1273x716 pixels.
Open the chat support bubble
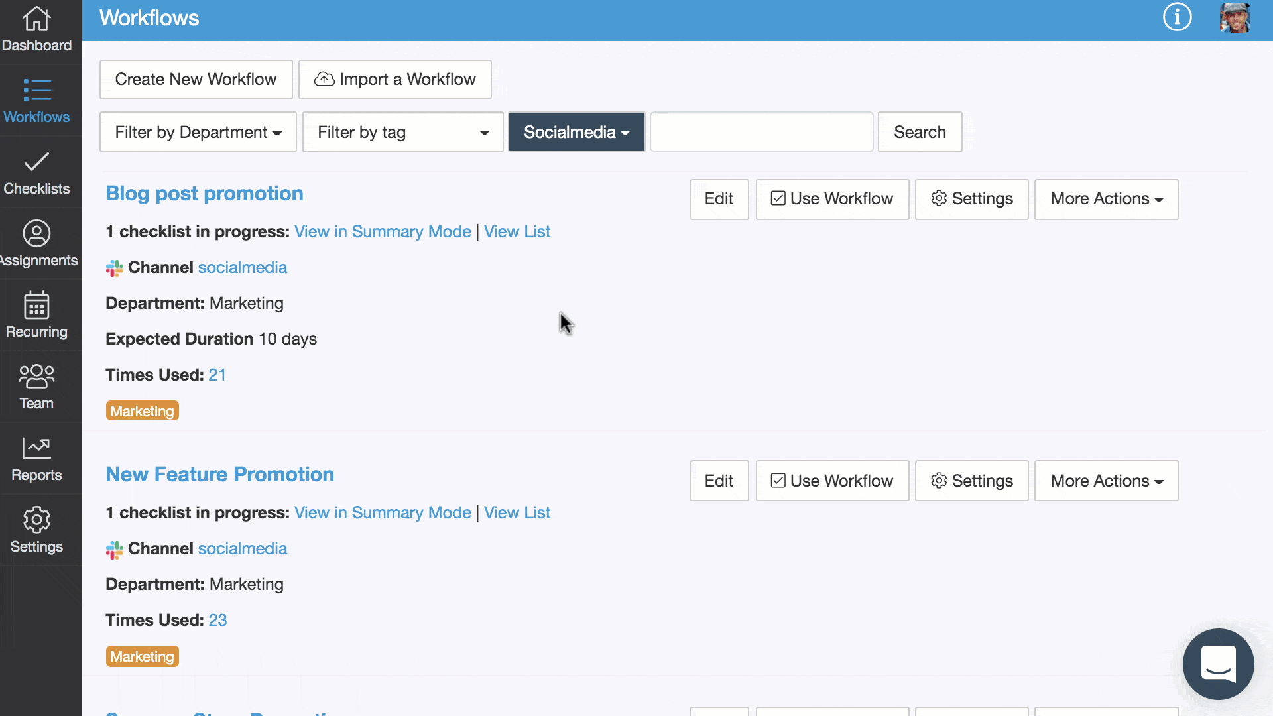(x=1218, y=664)
